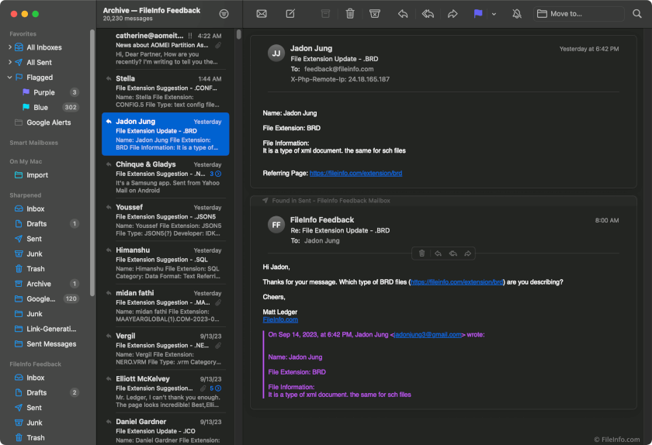
Task: Click the FileInfo.com signature link
Action: (280, 319)
